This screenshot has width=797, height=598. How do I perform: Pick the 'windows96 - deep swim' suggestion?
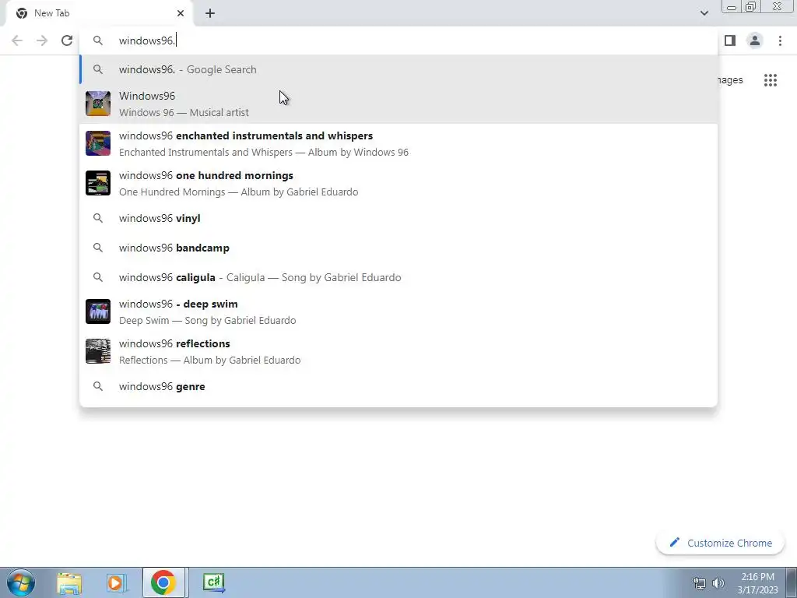coord(398,311)
